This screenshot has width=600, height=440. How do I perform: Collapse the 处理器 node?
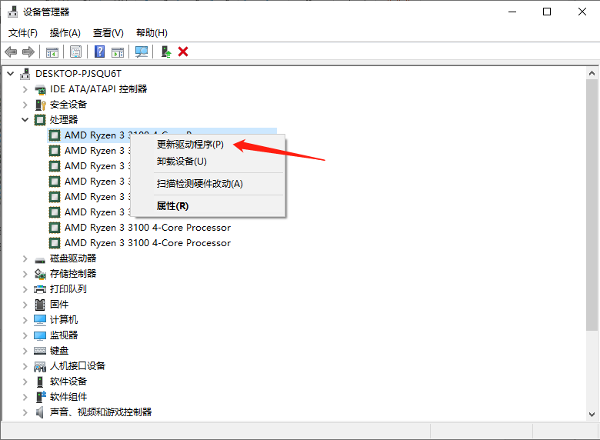click(x=25, y=120)
